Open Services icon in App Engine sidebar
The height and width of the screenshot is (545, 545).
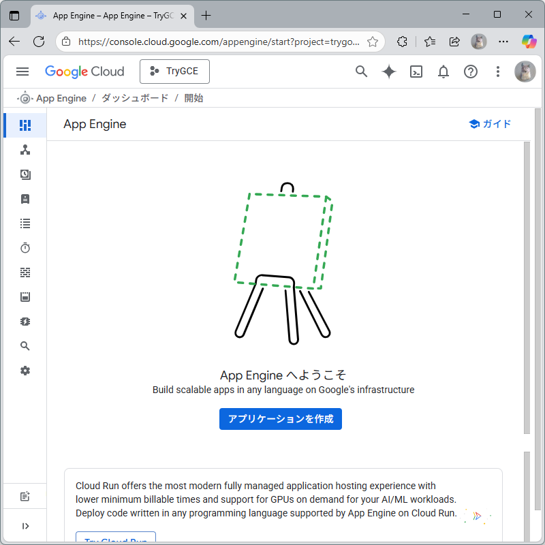coord(25,150)
